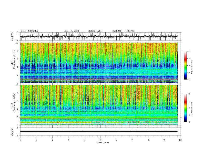
Task: Click the "ch.1(V)" waveform axis label
Action: 12,36
